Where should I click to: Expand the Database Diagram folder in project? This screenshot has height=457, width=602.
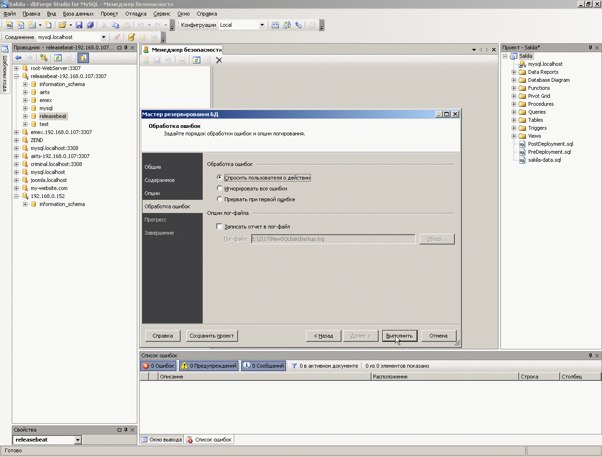coord(514,80)
